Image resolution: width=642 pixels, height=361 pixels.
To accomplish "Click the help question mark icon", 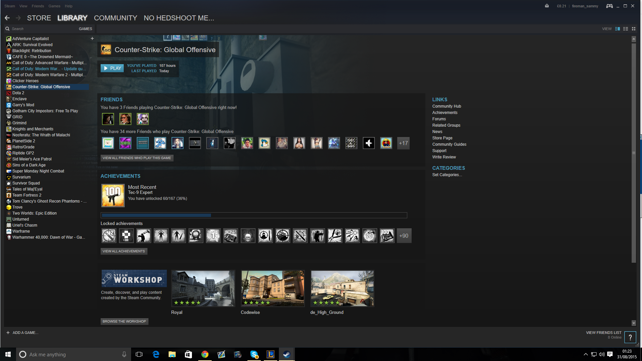I will coord(630,337).
